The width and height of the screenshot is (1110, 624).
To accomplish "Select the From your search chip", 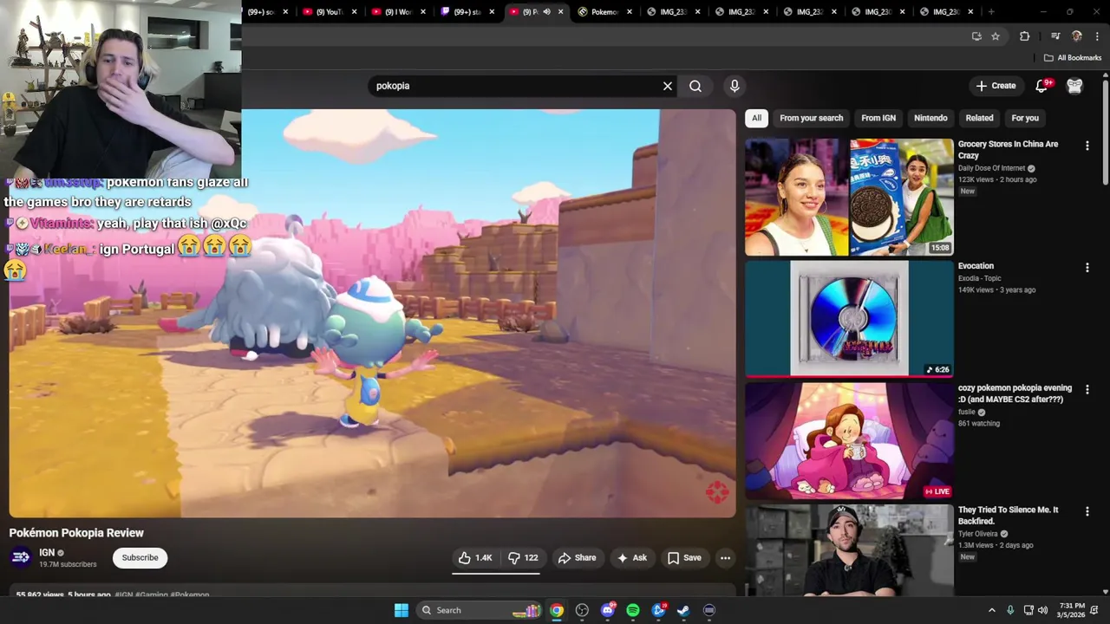I will pos(811,118).
